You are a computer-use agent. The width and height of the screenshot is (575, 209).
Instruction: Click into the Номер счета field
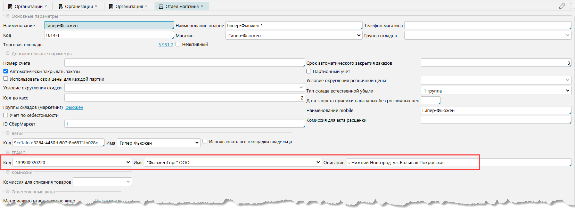(184, 63)
